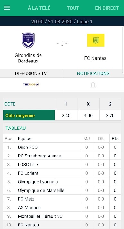Select the 2.40 home win odds
Viewport: 124px width, 229px height.
pyautogui.click(x=66, y=116)
